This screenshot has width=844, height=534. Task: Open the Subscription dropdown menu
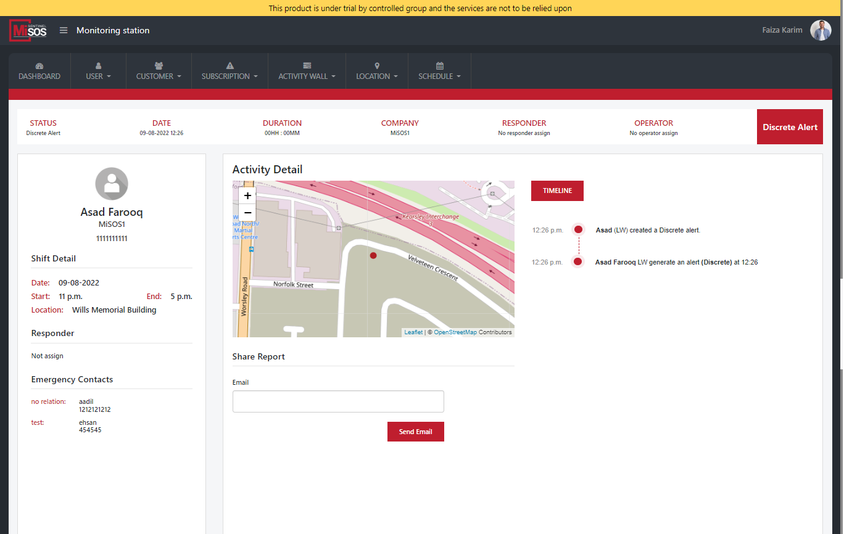[230, 76]
